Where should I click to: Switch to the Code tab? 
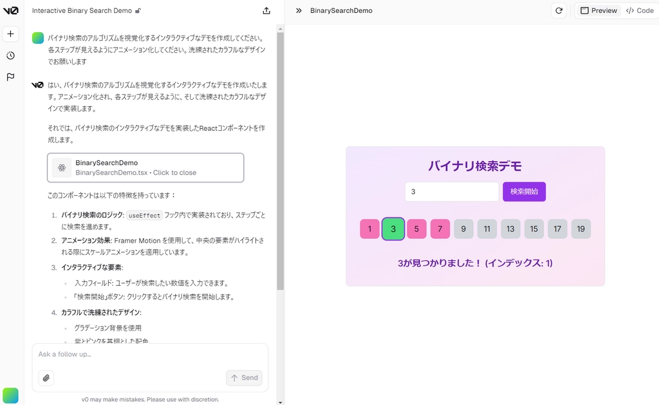640,10
